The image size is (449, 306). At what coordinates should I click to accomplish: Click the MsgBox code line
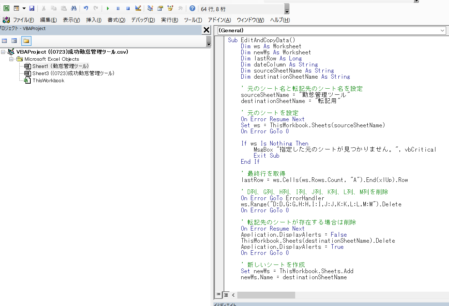click(x=345, y=149)
